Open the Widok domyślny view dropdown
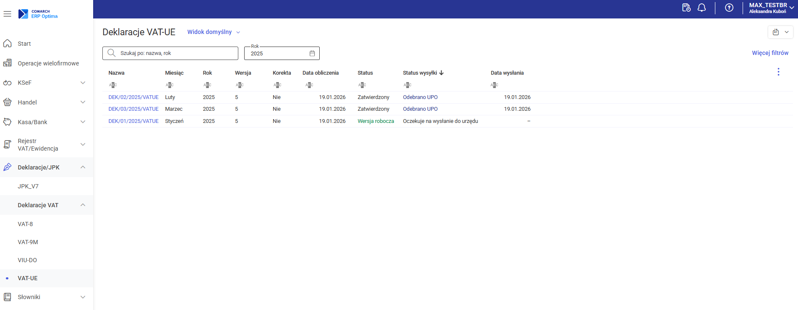The width and height of the screenshot is (798, 310). tap(213, 32)
